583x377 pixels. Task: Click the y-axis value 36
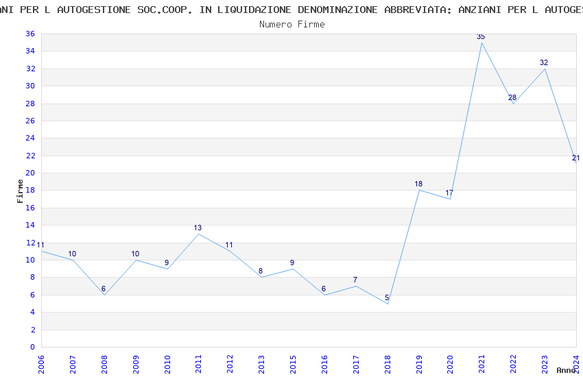pyautogui.click(x=30, y=34)
